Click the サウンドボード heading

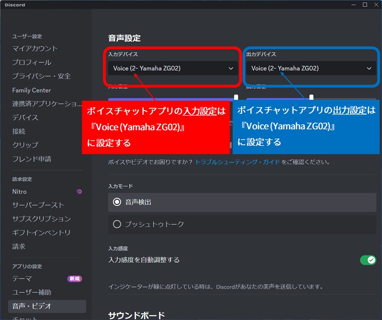(x=137, y=315)
